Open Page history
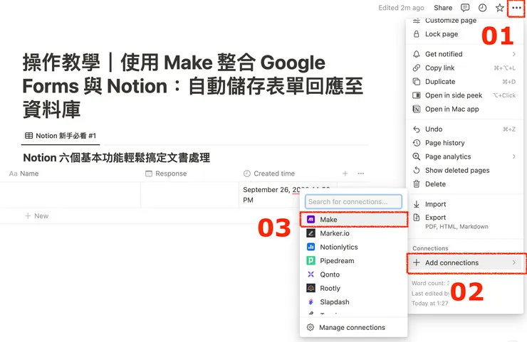 464,143
